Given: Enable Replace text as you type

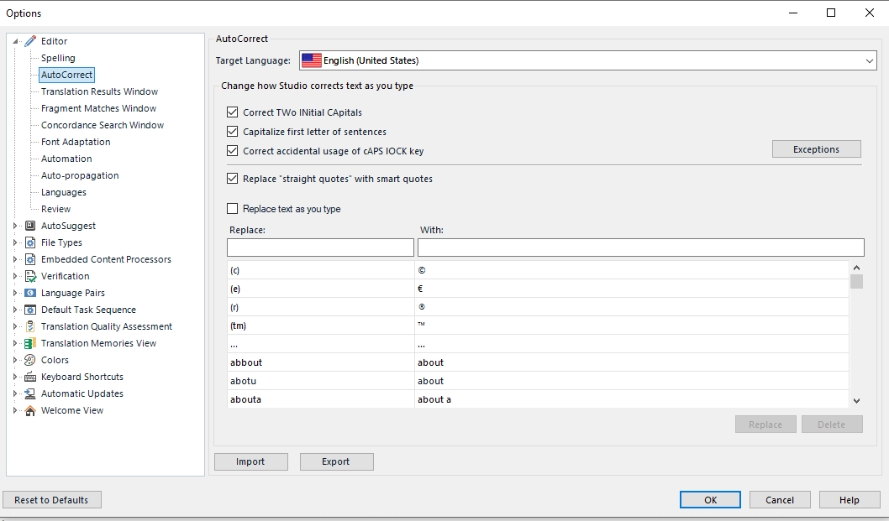Looking at the screenshot, I should tap(233, 209).
